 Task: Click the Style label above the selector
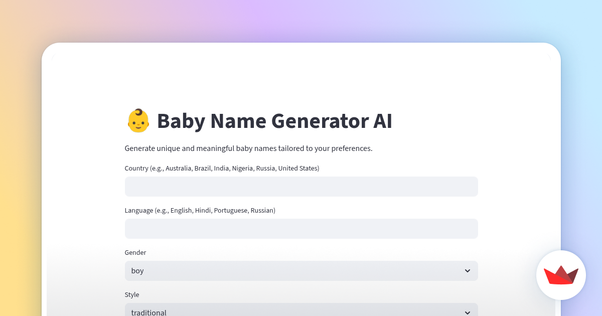[x=132, y=295]
